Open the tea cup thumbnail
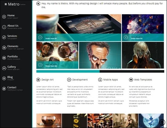Viewport: 167px width, 128px height. pos(49,121)
